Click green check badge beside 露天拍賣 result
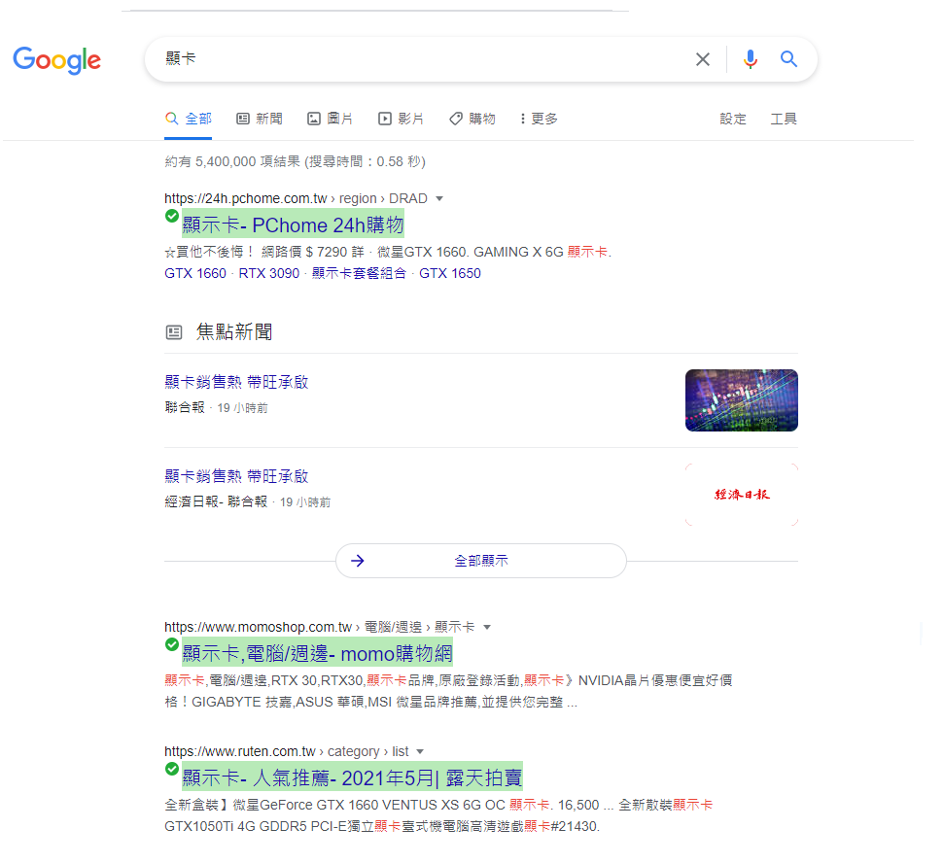The width and height of the screenshot is (944, 863). (x=172, y=769)
